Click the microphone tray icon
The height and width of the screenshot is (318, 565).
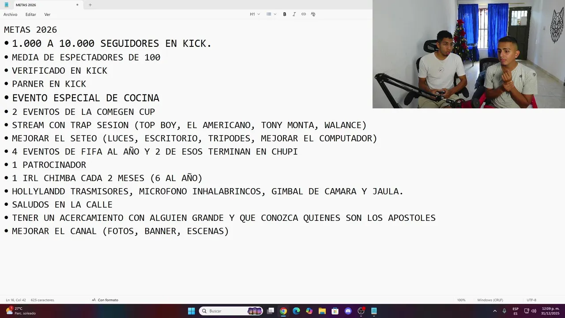[504, 311]
